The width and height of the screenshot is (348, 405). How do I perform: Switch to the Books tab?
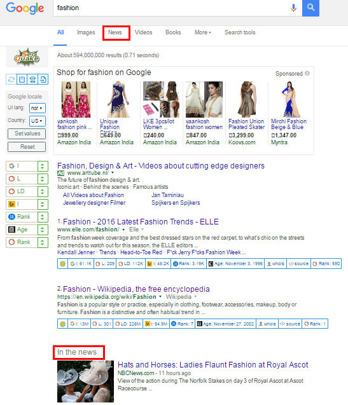coord(173,32)
